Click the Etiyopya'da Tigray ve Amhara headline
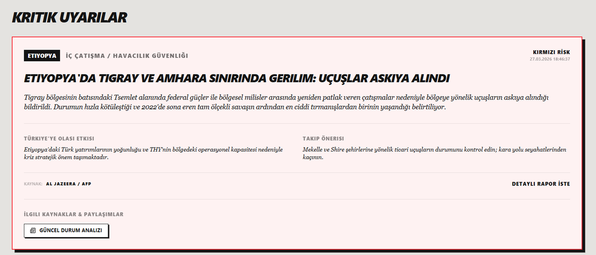596x255 pixels. click(236, 79)
